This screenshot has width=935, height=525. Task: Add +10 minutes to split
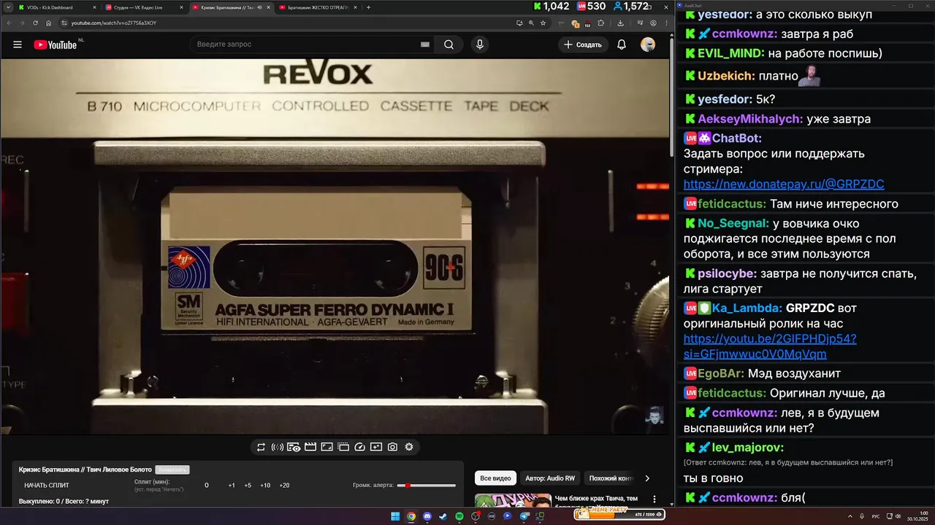point(265,486)
